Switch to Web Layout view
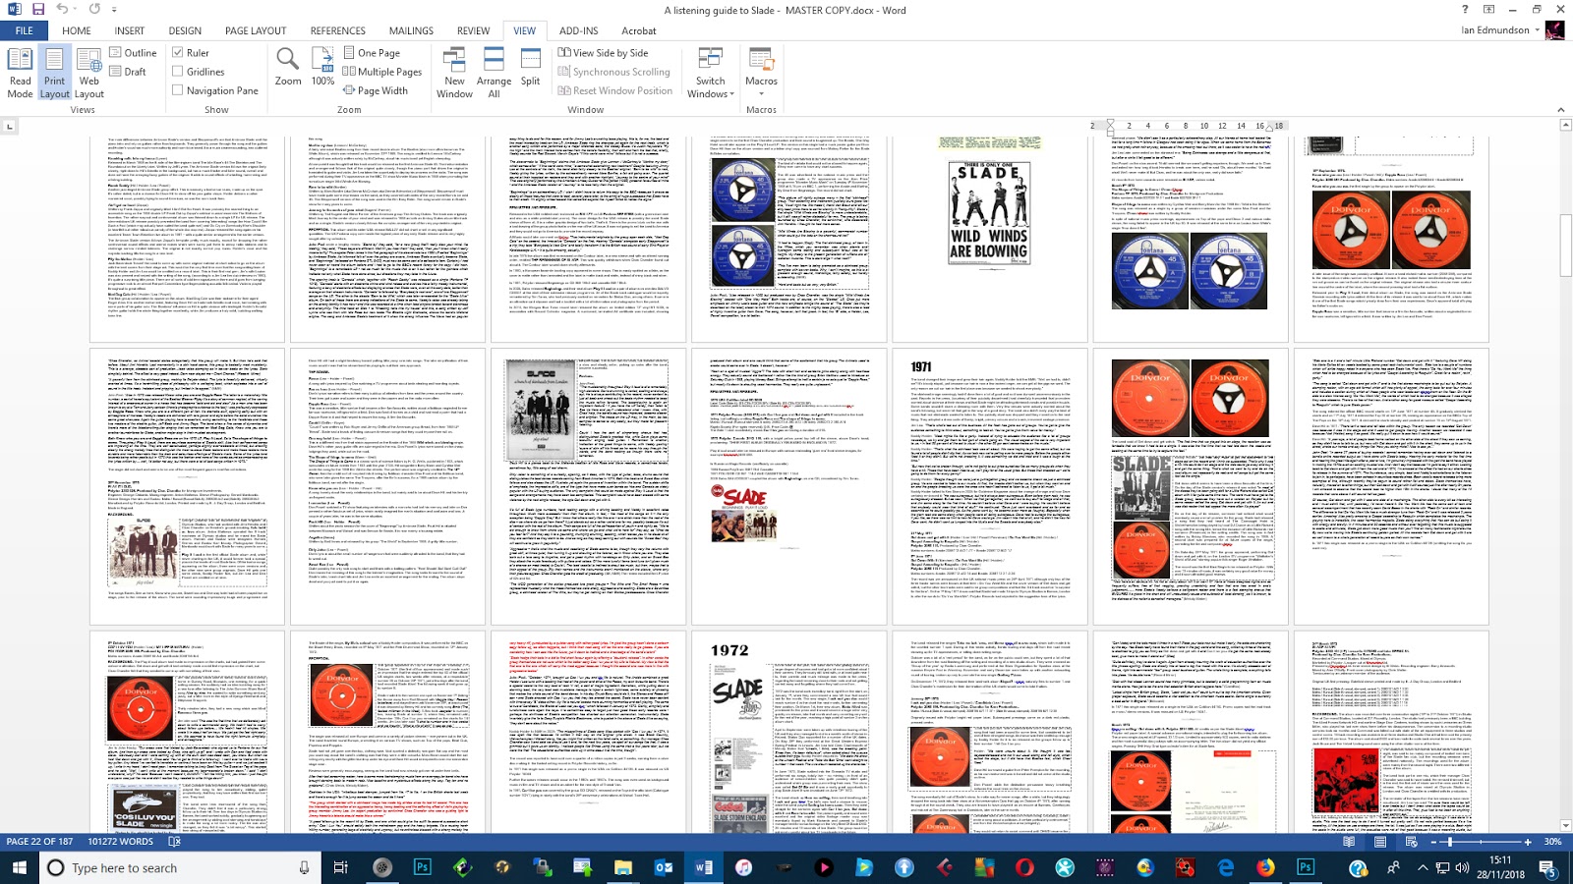Viewport: 1573px width, 884px height. [88, 73]
